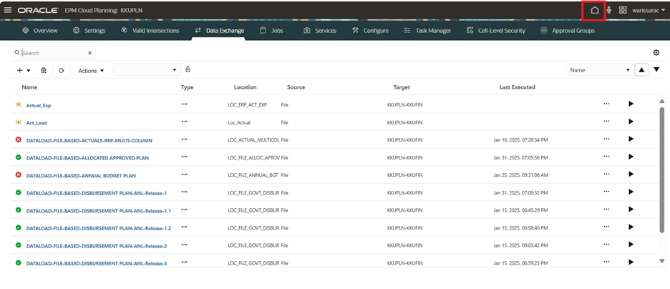This screenshot has width=670, height=289.
Task: Click the trash delete icon in the toolbar
Action: point(44,70)
